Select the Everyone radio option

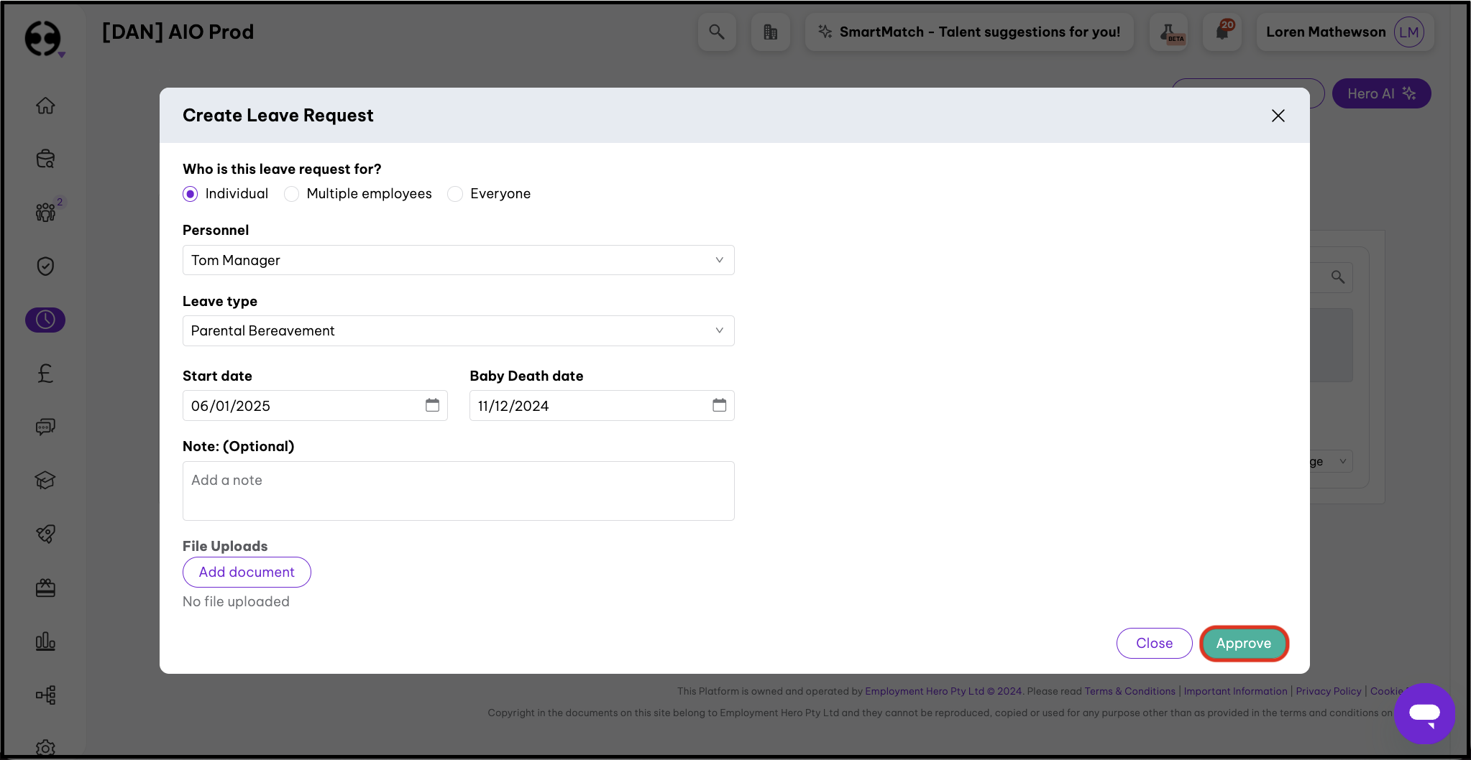455,194
